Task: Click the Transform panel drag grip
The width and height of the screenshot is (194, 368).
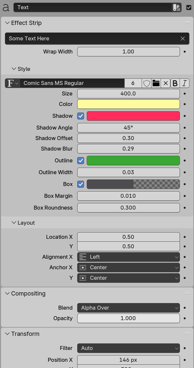Action: (187, 334)
